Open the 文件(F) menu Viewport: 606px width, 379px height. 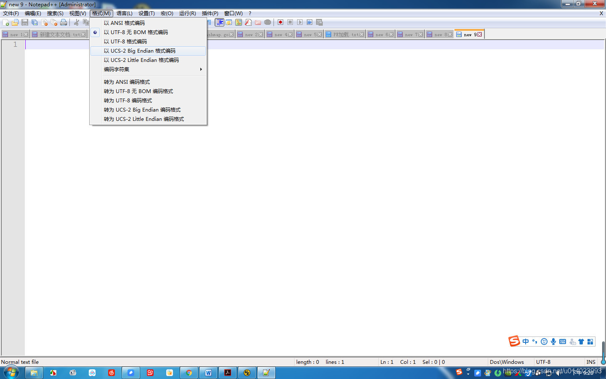pos(11,13)
